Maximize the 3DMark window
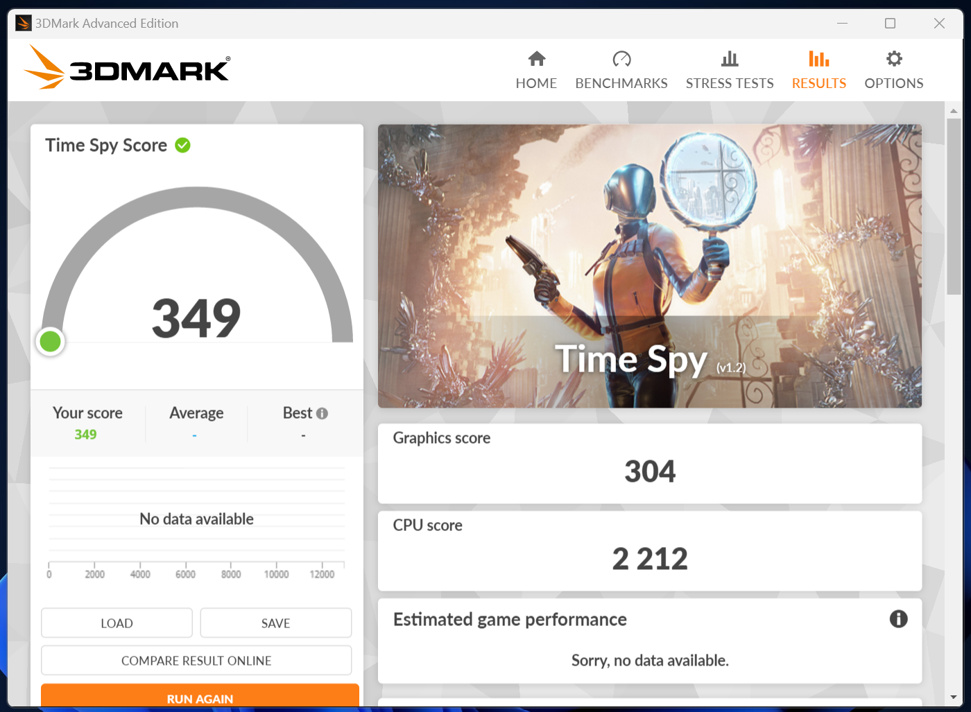The image size is (971, 712). tap(890, 23)
